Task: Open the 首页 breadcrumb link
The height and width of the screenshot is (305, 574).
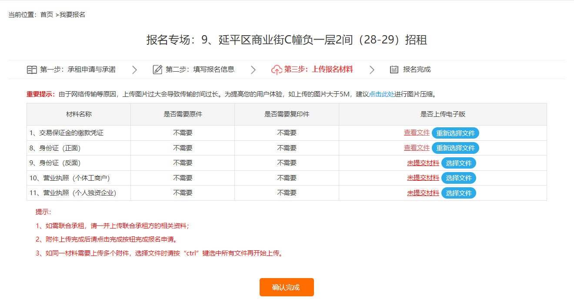Action: (x=47, y=15)
